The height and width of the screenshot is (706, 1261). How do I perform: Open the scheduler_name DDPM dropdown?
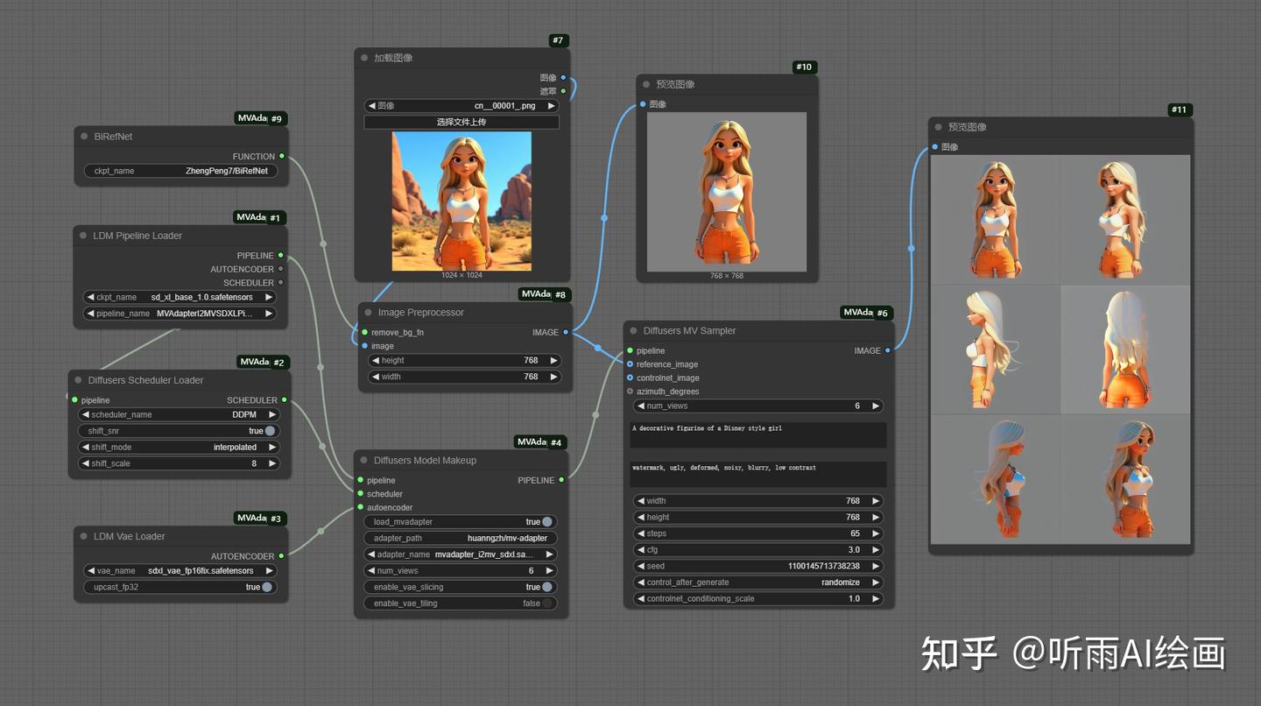(x=179, y=414)
